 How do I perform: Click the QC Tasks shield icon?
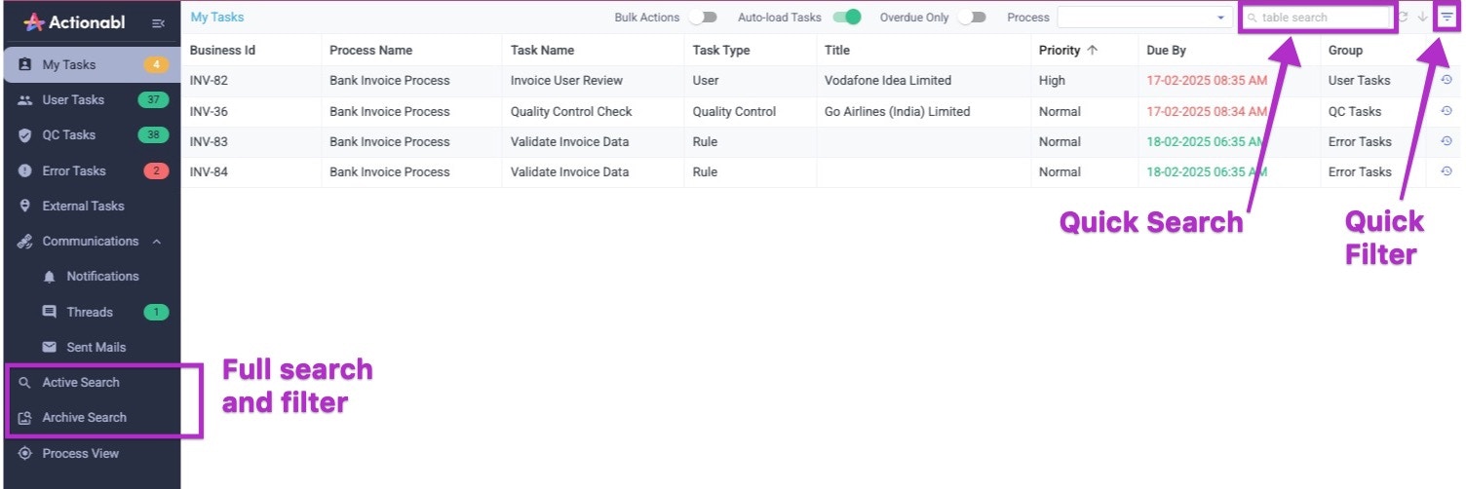tap(25, 135)
